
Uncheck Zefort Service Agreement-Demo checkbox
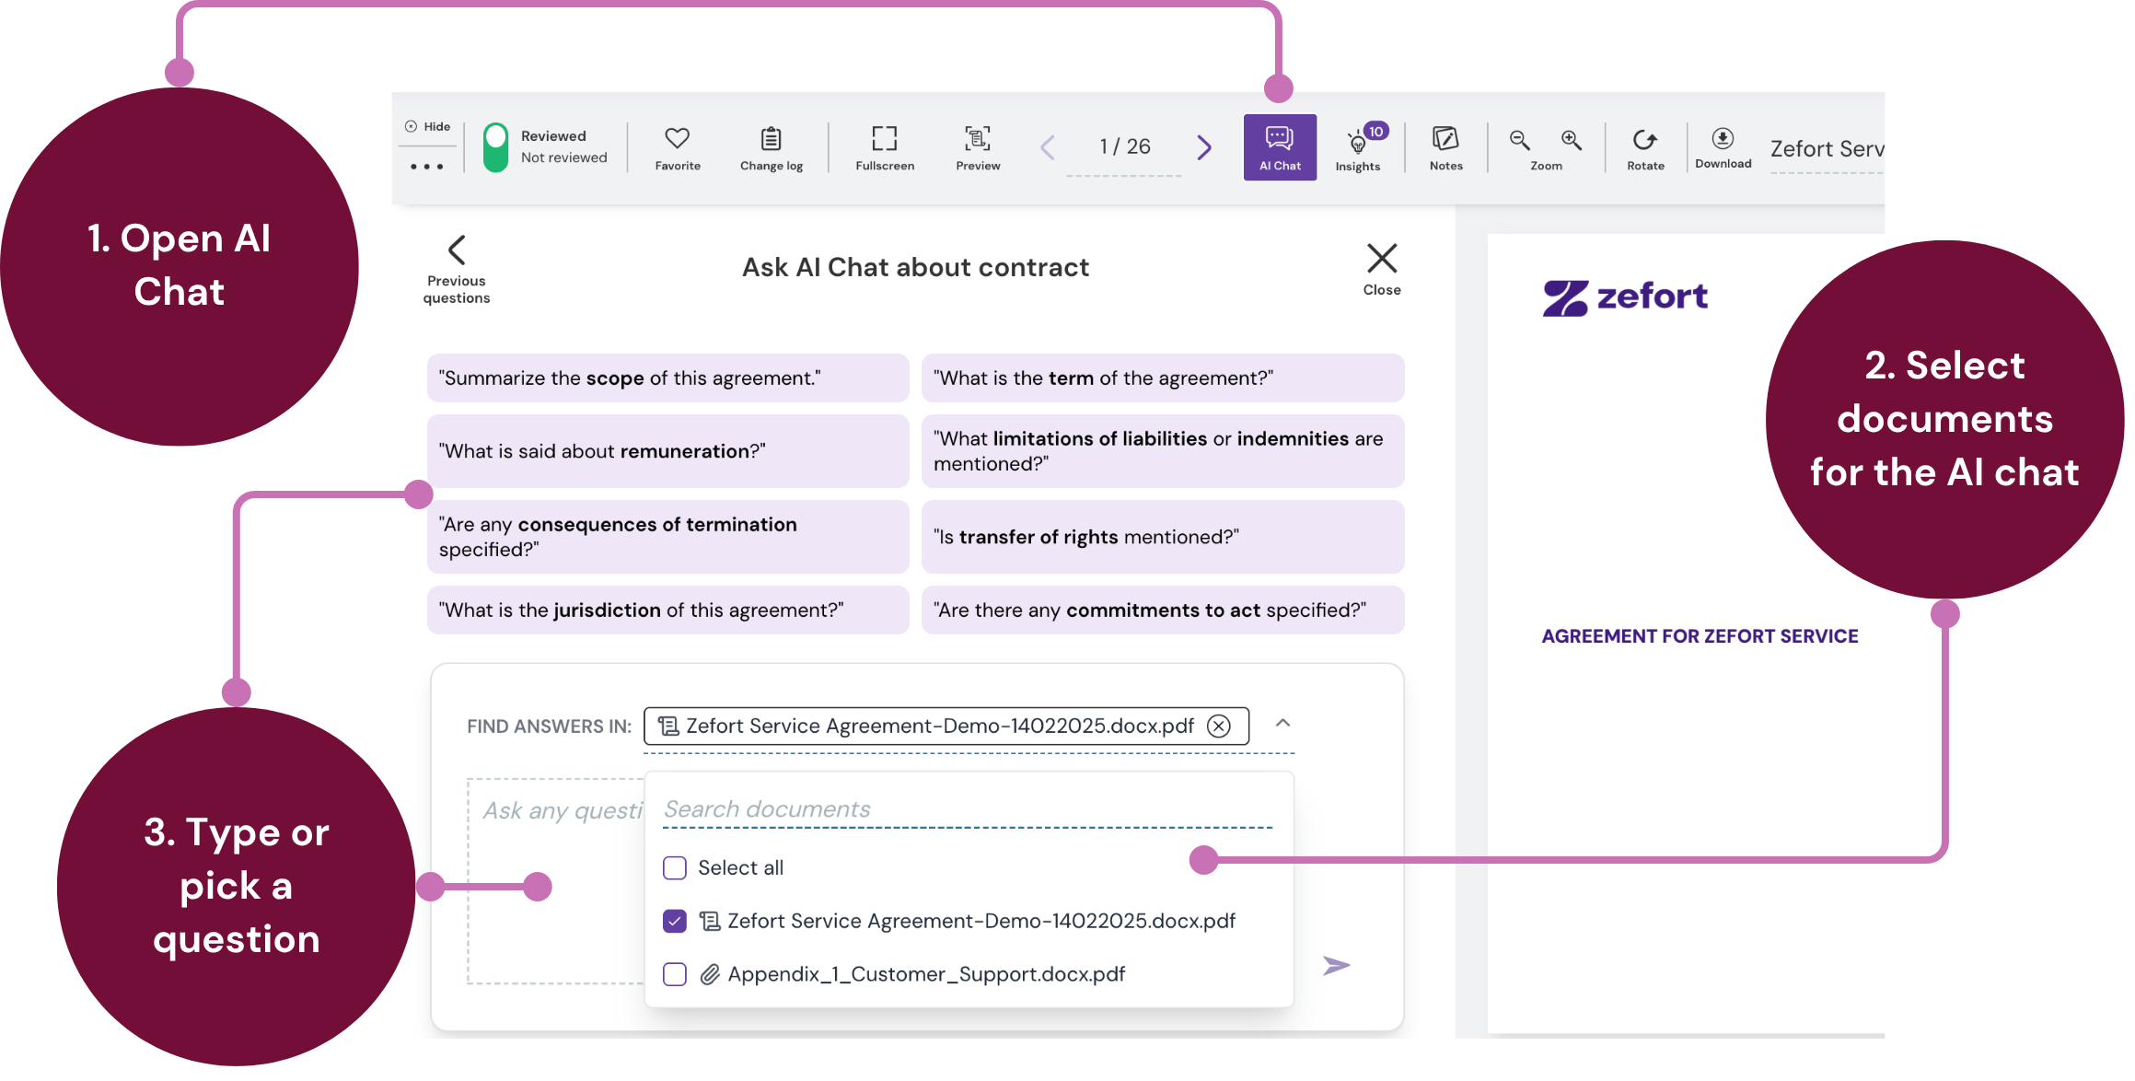pos(675,922)
